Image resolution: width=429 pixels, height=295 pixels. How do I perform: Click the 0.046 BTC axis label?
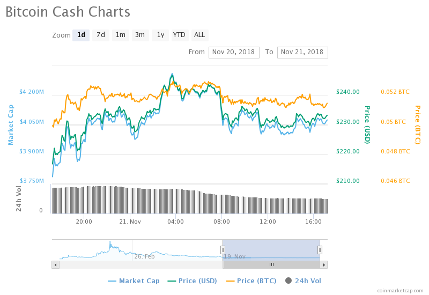(395, 181)
